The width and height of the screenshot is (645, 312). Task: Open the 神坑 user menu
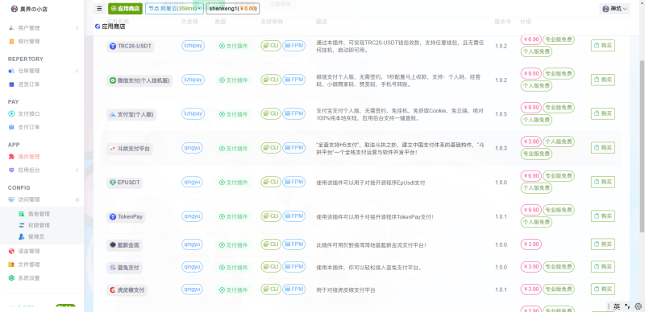click(x=614, y=9)
